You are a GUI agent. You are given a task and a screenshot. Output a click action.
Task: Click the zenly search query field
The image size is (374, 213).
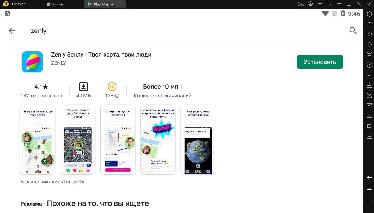38,31
